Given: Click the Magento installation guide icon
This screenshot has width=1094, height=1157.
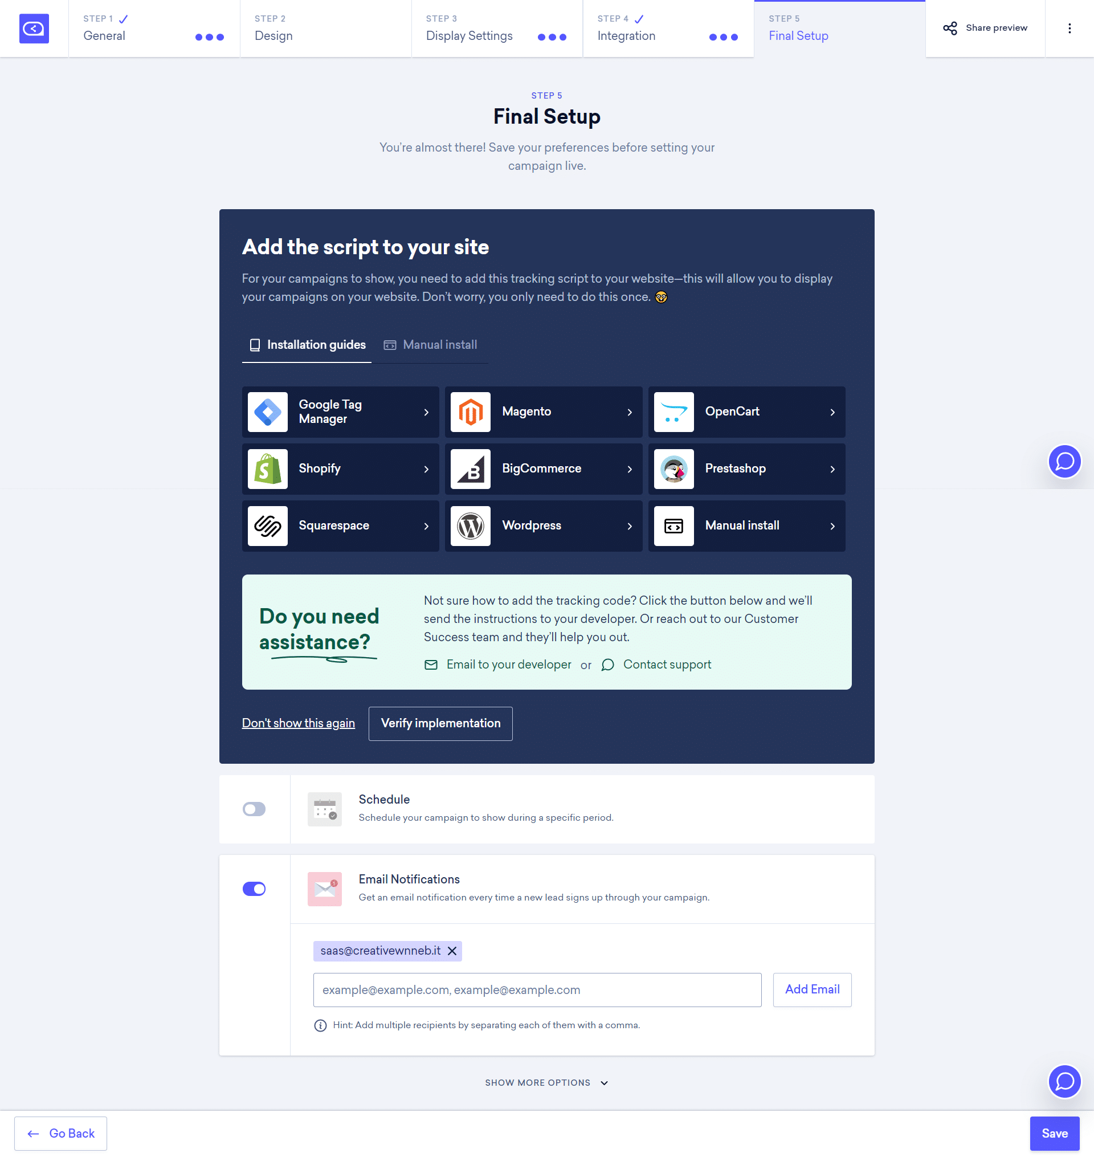Looking at the screenshot, I should (471, 412).
